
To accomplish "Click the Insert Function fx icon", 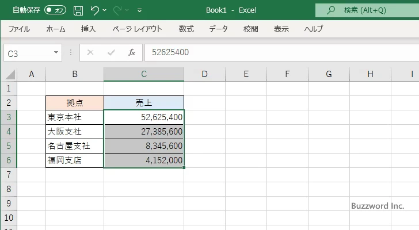I will point(132,52).
